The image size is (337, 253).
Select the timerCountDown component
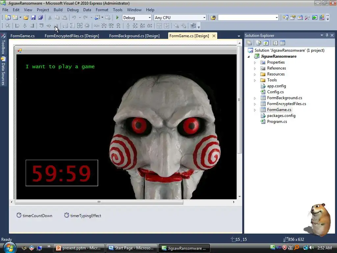click(34, 215)
